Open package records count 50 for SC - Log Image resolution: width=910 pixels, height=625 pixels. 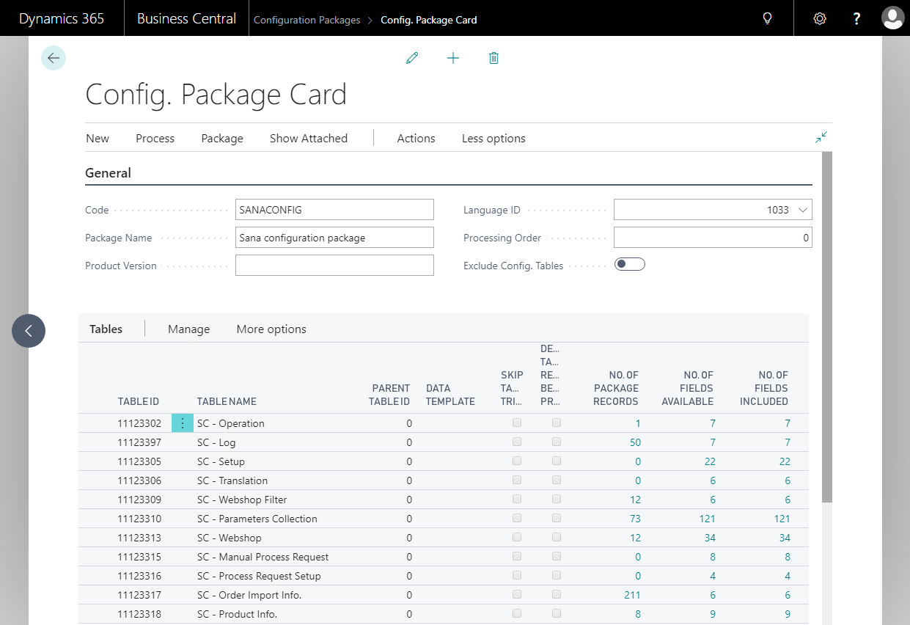[x=635, y=442]
